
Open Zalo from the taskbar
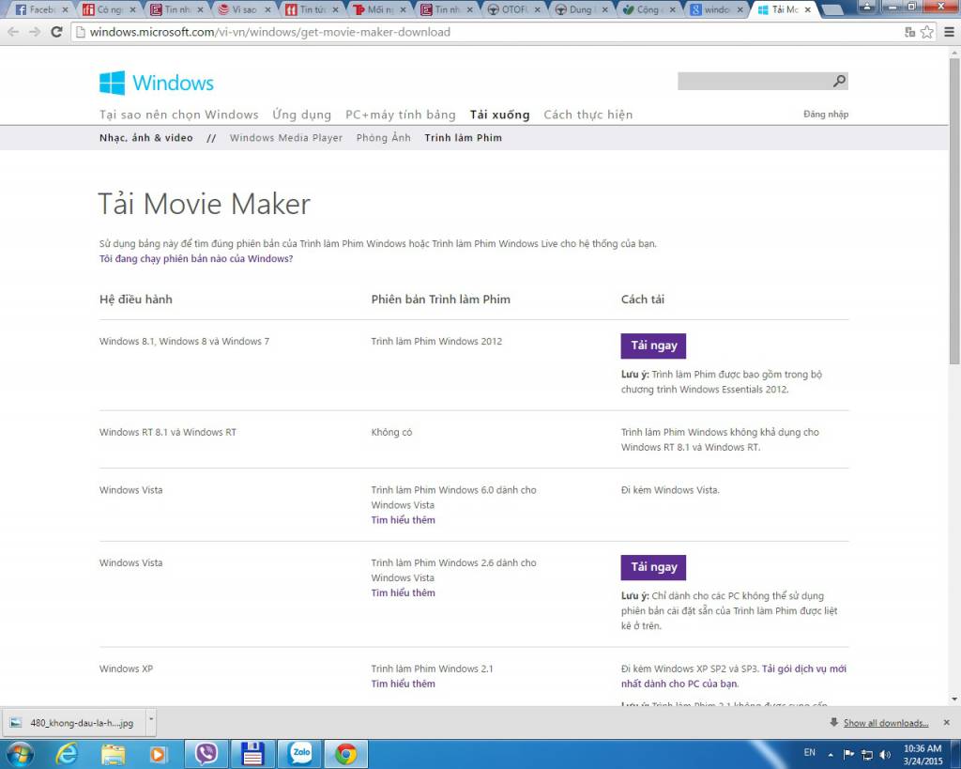300,754
